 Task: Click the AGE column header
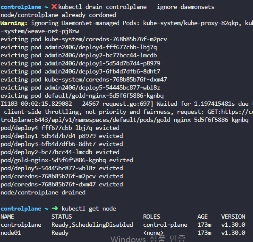pos(202,217)
